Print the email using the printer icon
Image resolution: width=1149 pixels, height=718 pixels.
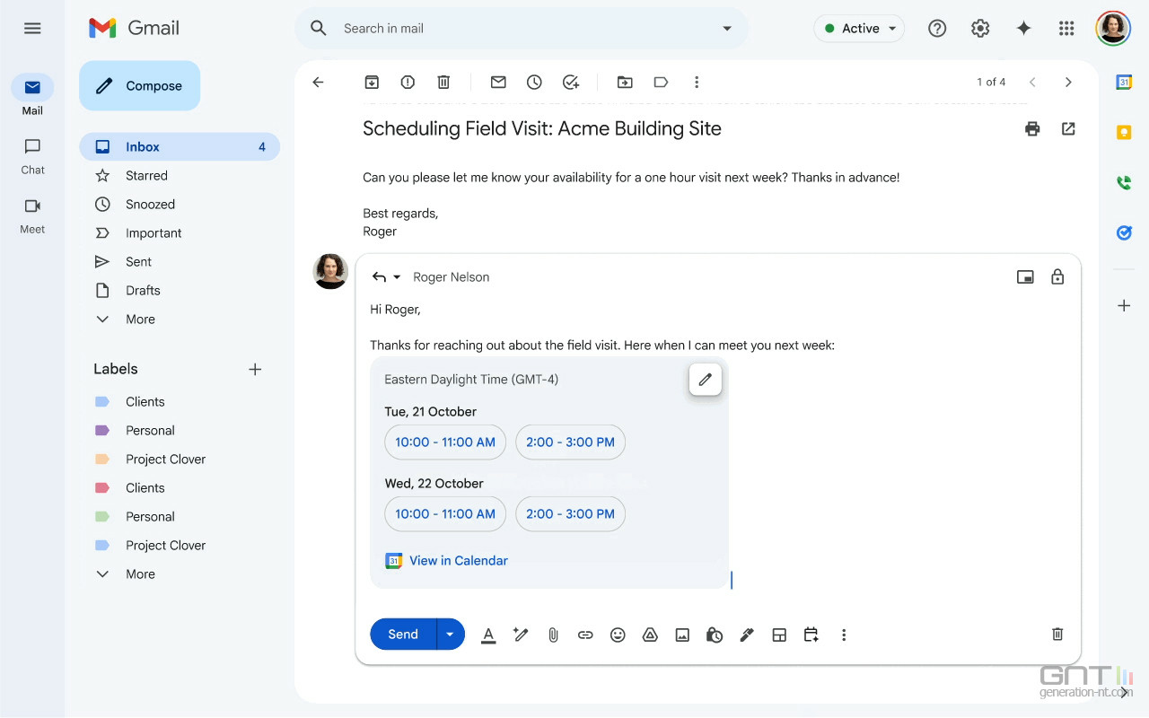tap(1032, 128)
